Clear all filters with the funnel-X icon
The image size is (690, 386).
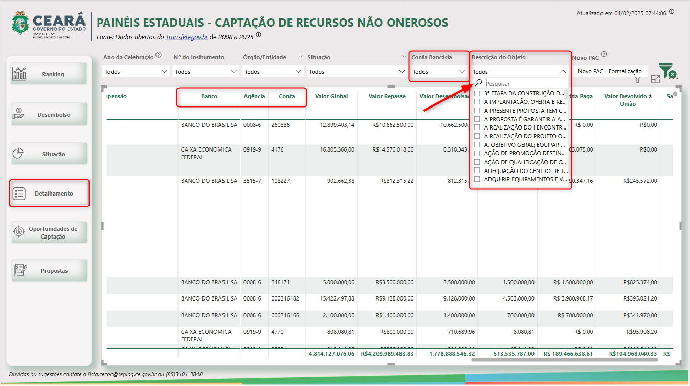click(667, 71)
